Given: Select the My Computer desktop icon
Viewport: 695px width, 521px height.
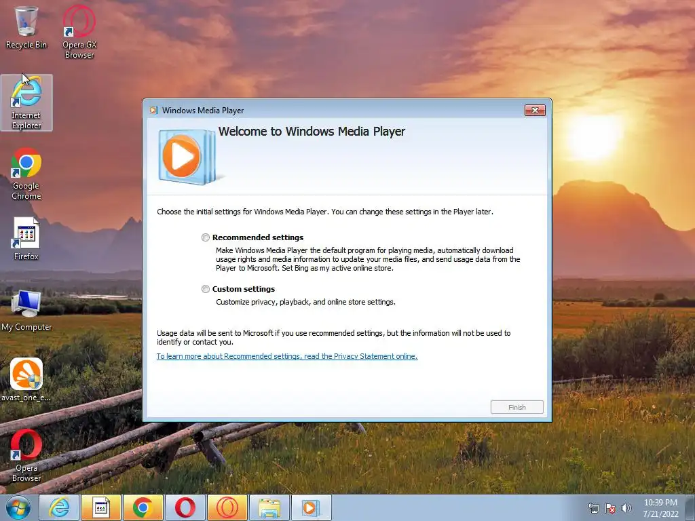Looking at the screenshot, I should coord(26,311).
